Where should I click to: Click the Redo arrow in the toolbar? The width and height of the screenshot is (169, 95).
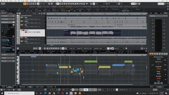[x=4, y=4]
